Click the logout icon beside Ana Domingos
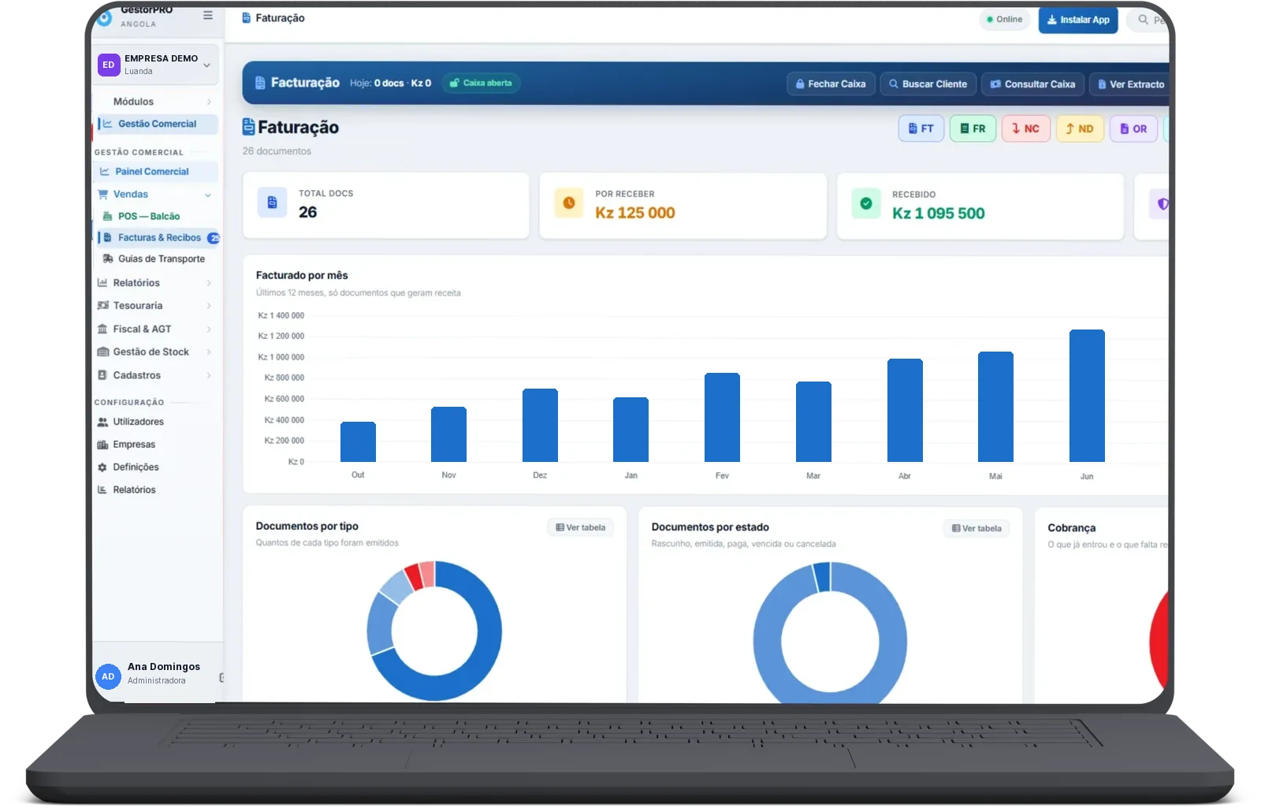The height and width of the screenshot is (808, 1261). 221,678
